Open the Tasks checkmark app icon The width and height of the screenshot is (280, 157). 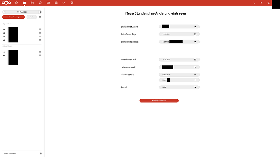(64, 3)
